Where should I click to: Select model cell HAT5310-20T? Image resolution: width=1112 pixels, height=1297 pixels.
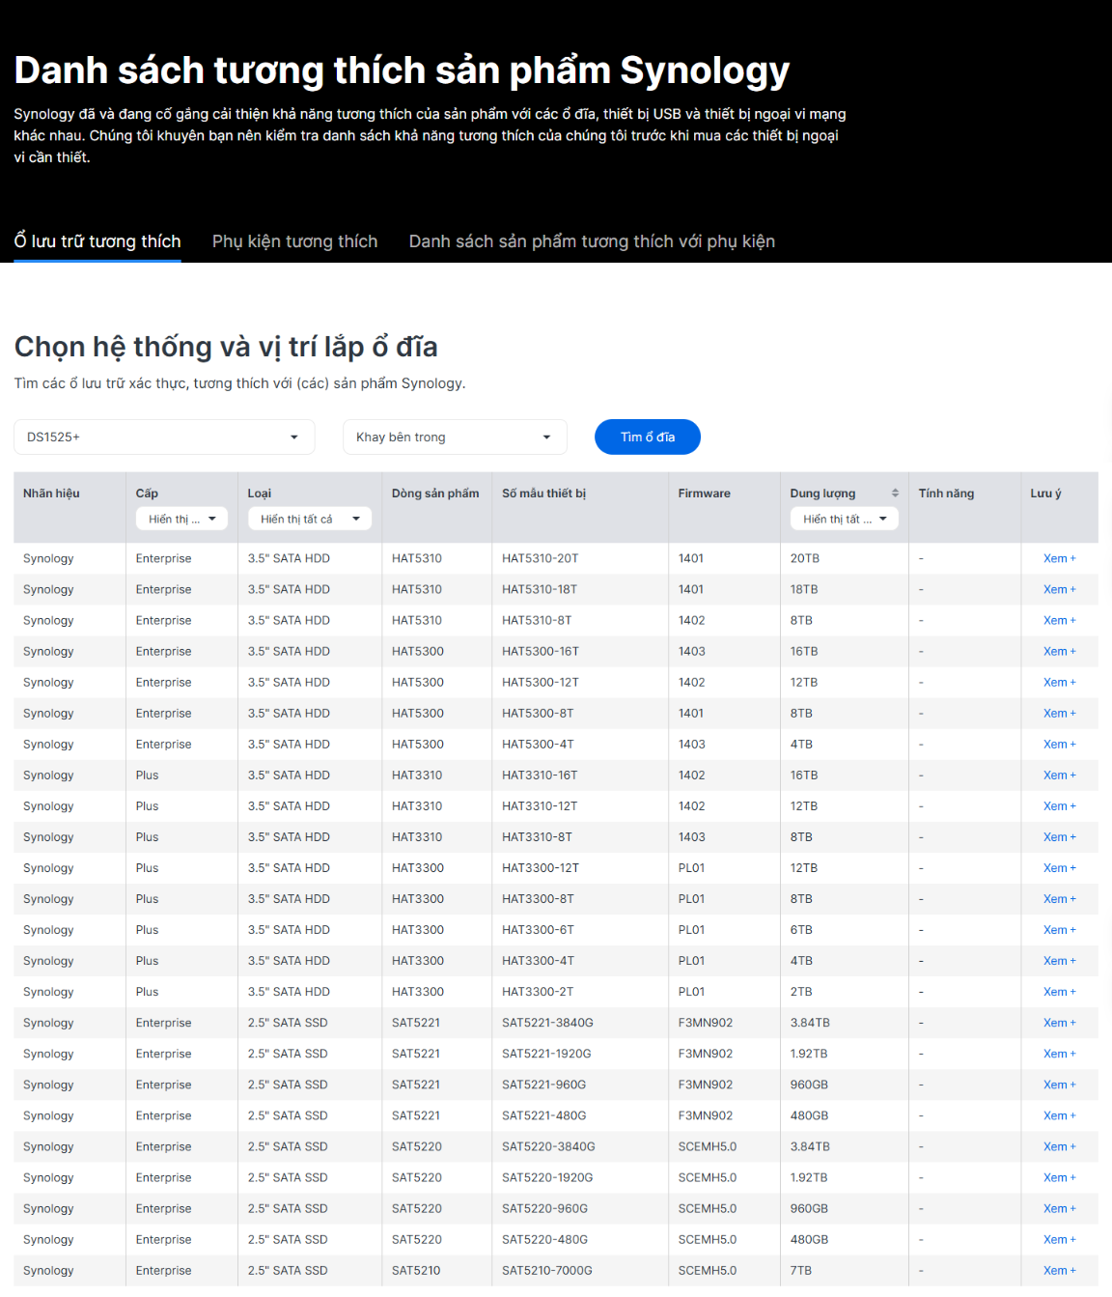(x=541, y=558)
